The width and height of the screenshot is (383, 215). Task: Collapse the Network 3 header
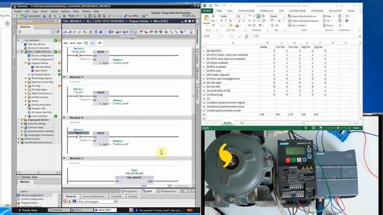pos(65,77)
